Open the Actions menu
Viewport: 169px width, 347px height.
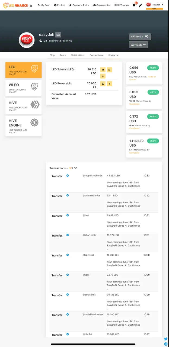click(138, 45)
